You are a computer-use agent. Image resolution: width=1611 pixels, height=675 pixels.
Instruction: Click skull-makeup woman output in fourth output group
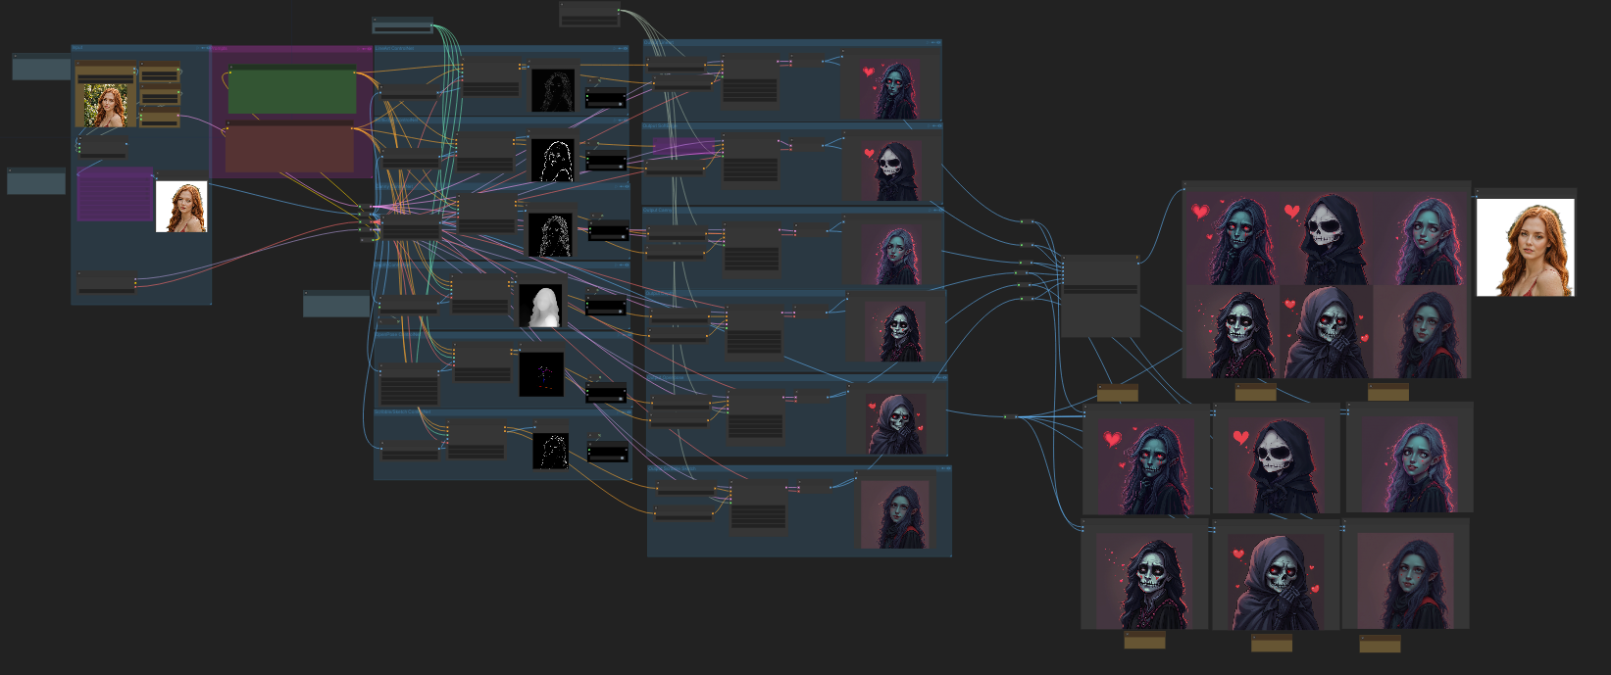coord(896,331)
